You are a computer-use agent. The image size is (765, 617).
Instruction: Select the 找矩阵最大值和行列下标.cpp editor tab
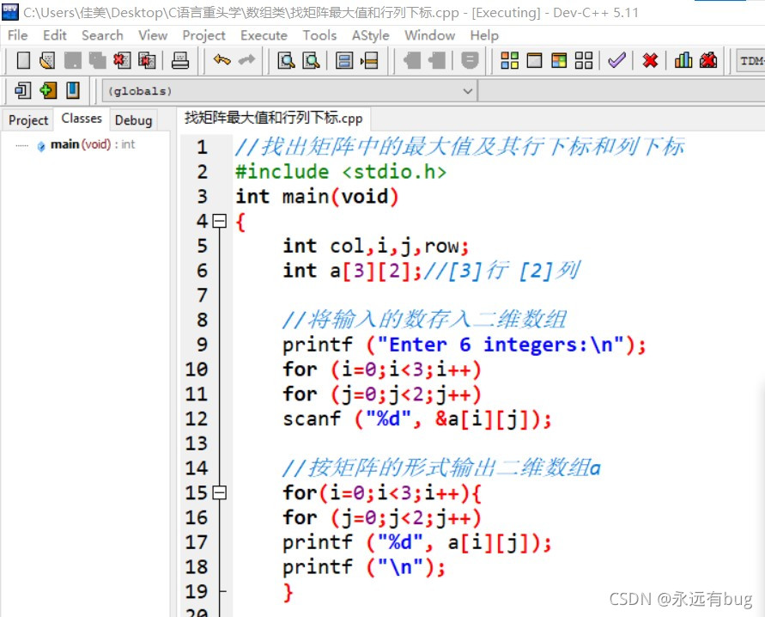273,118
